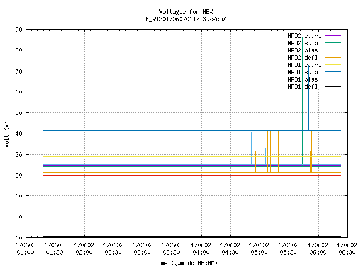This screenshot has width=358, height=268.
Task: Select the filename E_RT20170602011753.sfduZ
Action: [186, 19]
